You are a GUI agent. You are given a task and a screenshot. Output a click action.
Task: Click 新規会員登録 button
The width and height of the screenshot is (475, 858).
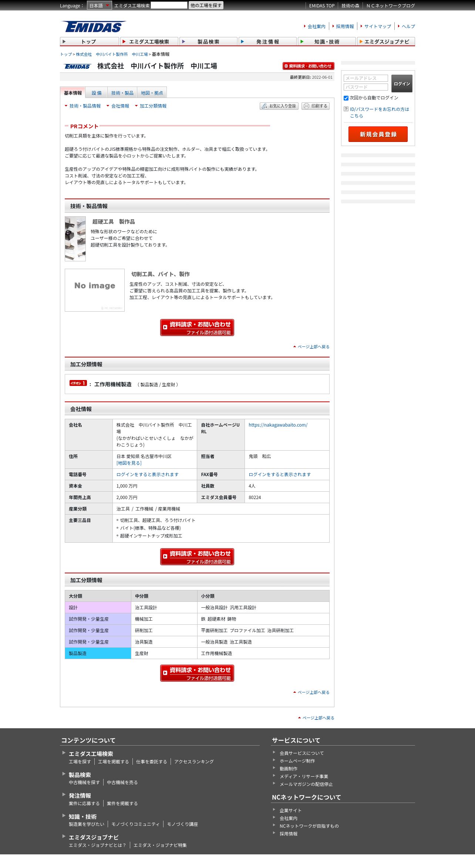(378, 134)
